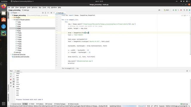Image resolution: width=191 pixels, height=107 pixels.
Task: Click UTF-8 encoding in status bar
Action: [x=156, y=106]
